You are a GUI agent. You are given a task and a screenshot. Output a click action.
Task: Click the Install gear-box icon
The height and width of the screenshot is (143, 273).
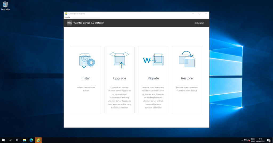[x=87, y=61]
